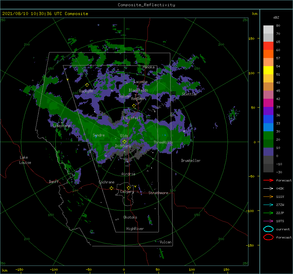Pick the magenta 42–39 dBZ swatch
This screenshot has width=293, height=274.
pyautogui.click(x=268, y=103)
